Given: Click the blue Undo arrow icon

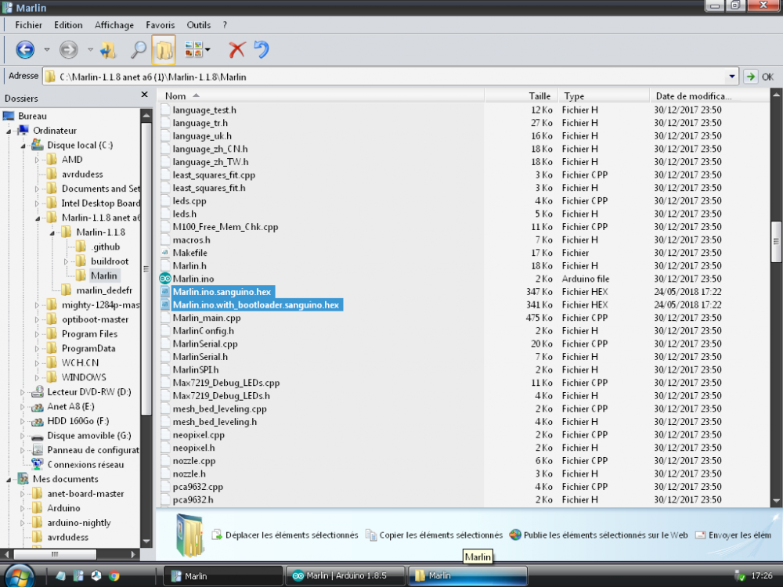Looking at the screenshot, I should coord(262,49).
